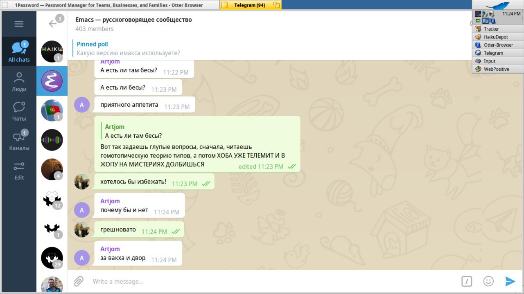Switch to Otter-Browser in Deskbar
This screenshot has width=524, height=294.
tap(498, 45)
